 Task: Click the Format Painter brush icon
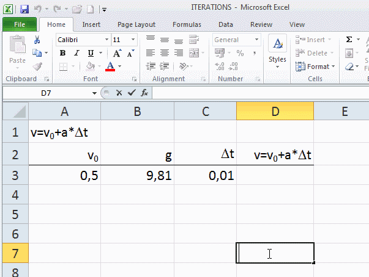37,67
